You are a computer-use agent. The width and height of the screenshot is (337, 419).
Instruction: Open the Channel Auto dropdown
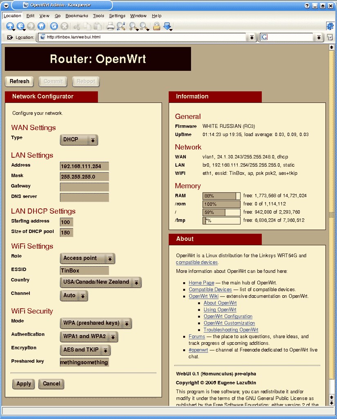[74, 295]
